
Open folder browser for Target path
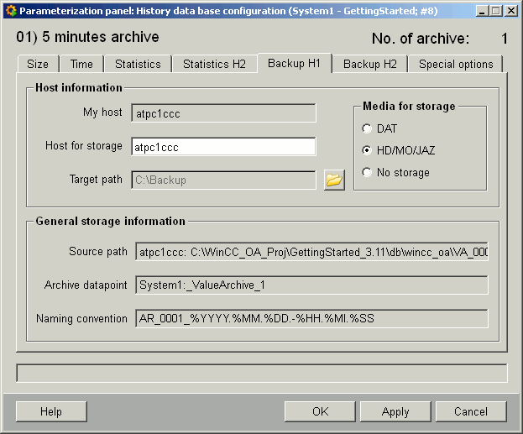tap(334, 180)
